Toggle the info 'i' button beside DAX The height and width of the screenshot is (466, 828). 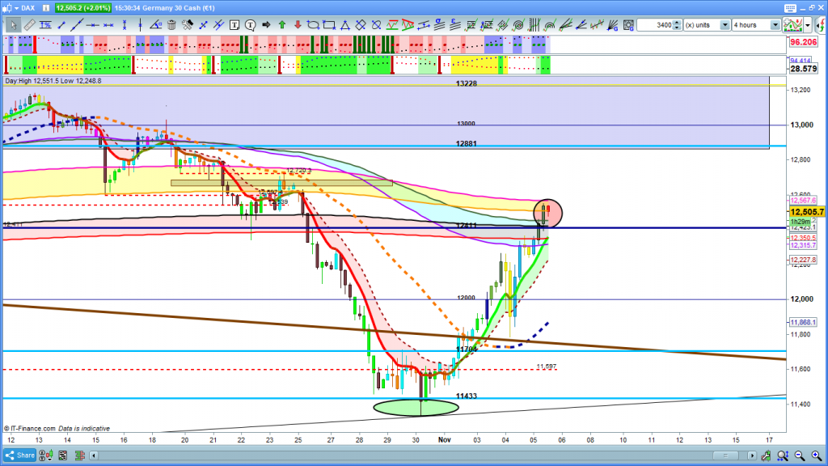click(x=47, y=7)
